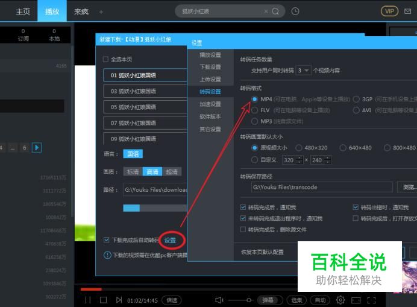417x307 pixels.
Task: Select MP4 transcode format
Action: pos(254,99)
